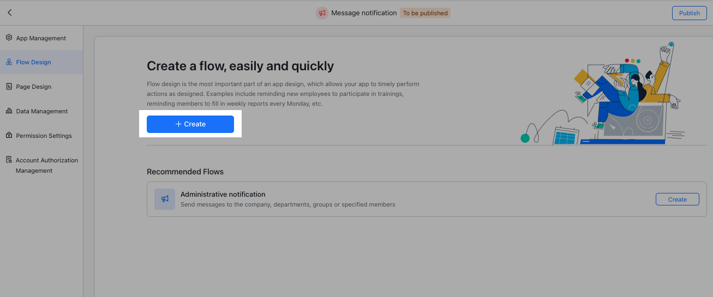
Task: Open the Page Design menu label
Action: [x=34, y=87]
